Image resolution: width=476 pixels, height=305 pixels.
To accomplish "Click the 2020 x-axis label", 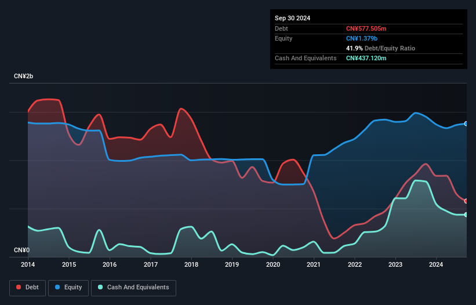I will pyautogui.click(x=273, y=264).
